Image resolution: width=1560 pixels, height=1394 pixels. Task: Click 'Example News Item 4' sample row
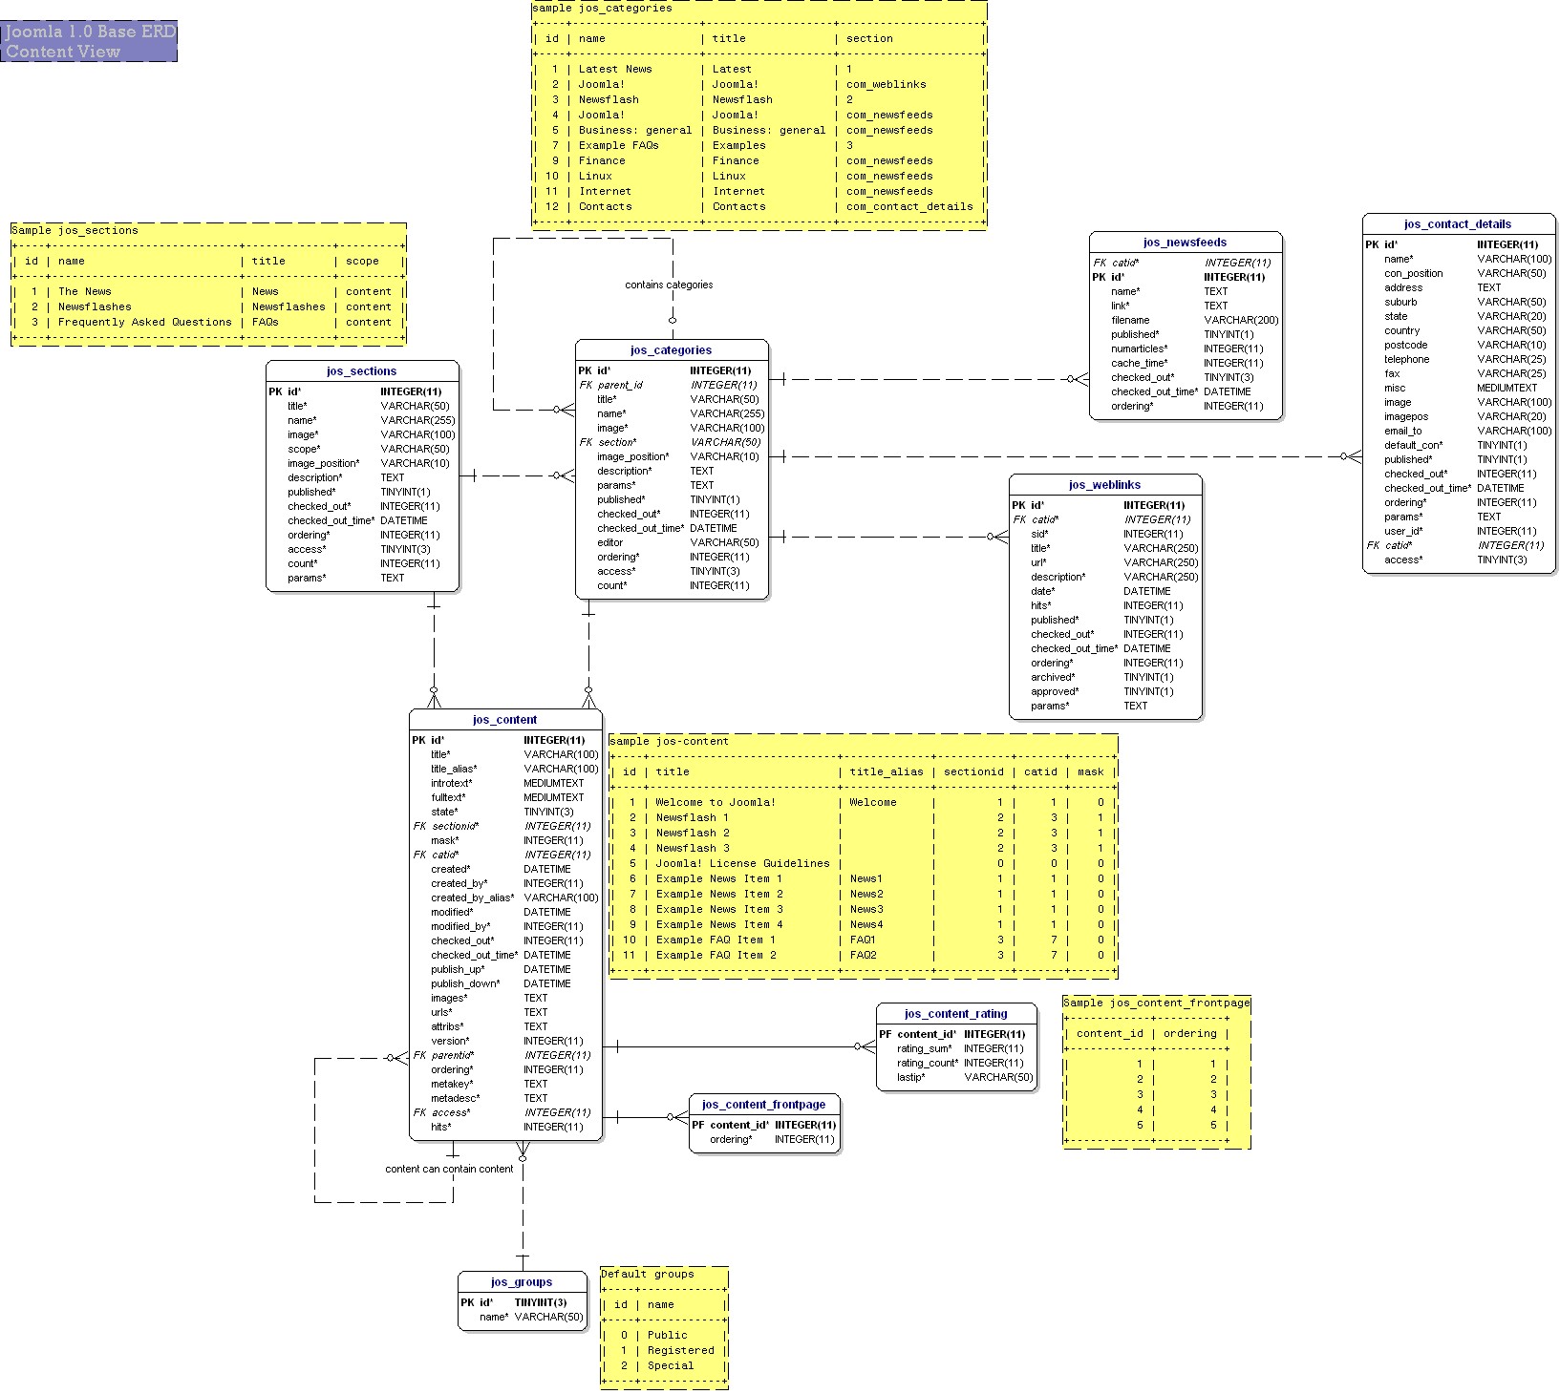click(719, 924)
